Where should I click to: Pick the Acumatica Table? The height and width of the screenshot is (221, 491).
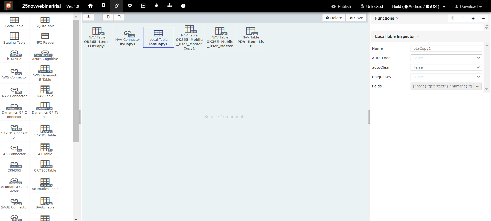[45, 185]
